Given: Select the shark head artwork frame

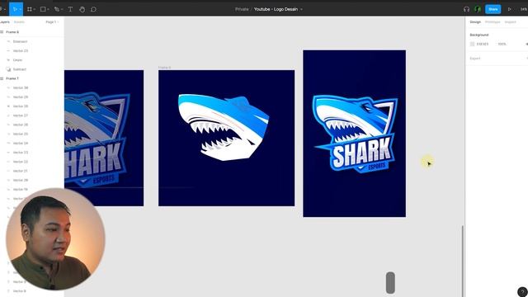Looking at the screenshot, I should (226, 138).
